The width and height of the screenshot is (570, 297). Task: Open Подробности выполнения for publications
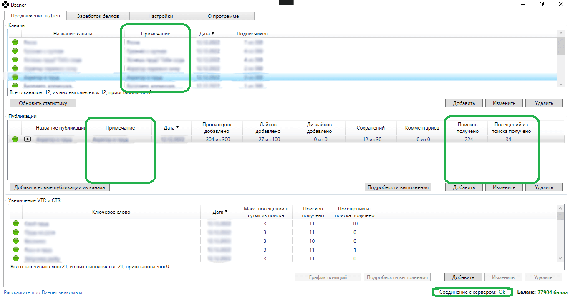tap(398, 187)
